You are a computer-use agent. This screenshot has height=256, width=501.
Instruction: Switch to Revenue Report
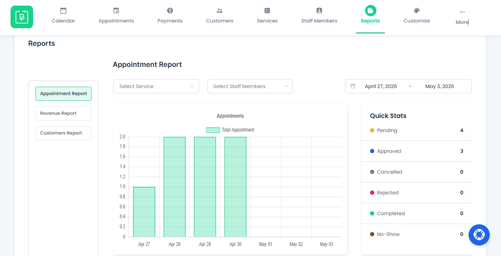pos(63,113)
